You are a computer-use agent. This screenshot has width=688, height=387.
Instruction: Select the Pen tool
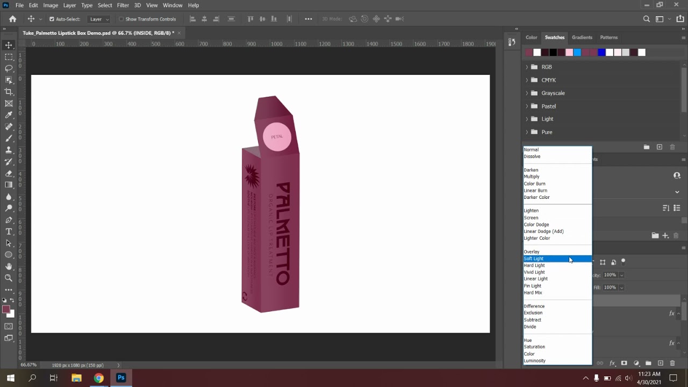(x=9, y=220)
